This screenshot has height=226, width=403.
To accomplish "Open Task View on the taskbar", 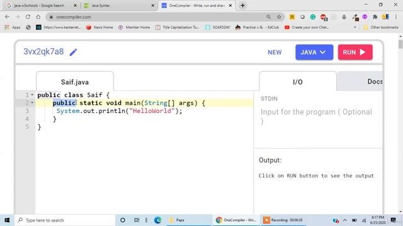I will [x=137, y=220].
